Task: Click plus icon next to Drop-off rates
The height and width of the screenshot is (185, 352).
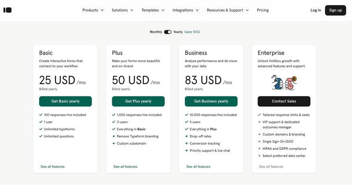Action: tap(187, 137)
